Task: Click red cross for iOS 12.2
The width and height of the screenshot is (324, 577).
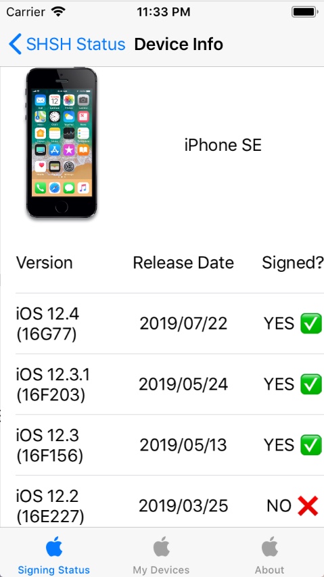Action: (308, 506)
